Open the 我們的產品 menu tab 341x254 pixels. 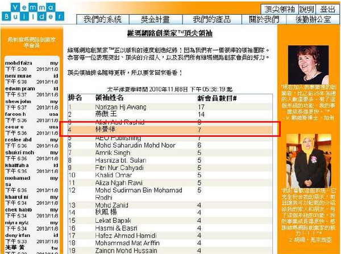tap(212, 19)
